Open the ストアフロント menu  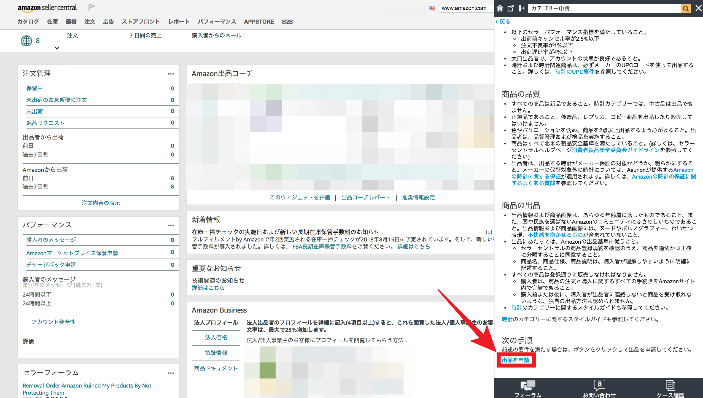point(141,22)
